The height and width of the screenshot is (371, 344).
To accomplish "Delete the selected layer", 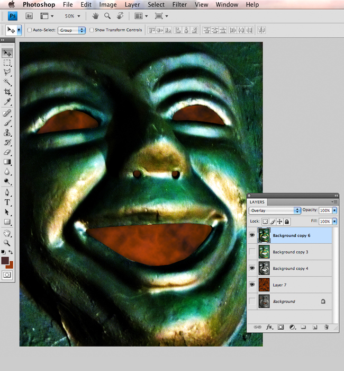I will [x=327, y=327].
